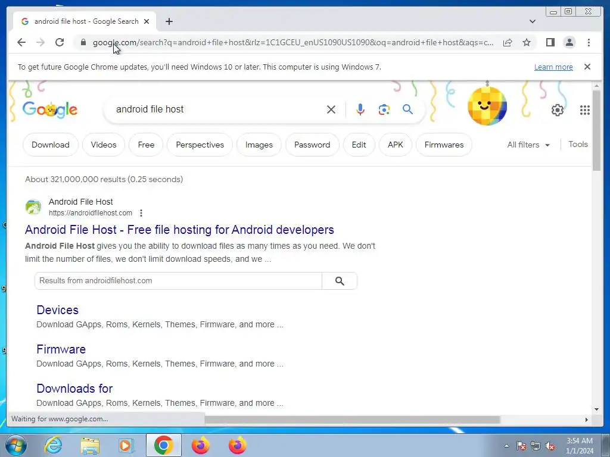Click the Google logo
Screen dimensions: 610x457
pos(50,109)
